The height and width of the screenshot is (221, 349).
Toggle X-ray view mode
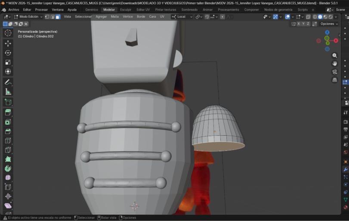[308, 17]
